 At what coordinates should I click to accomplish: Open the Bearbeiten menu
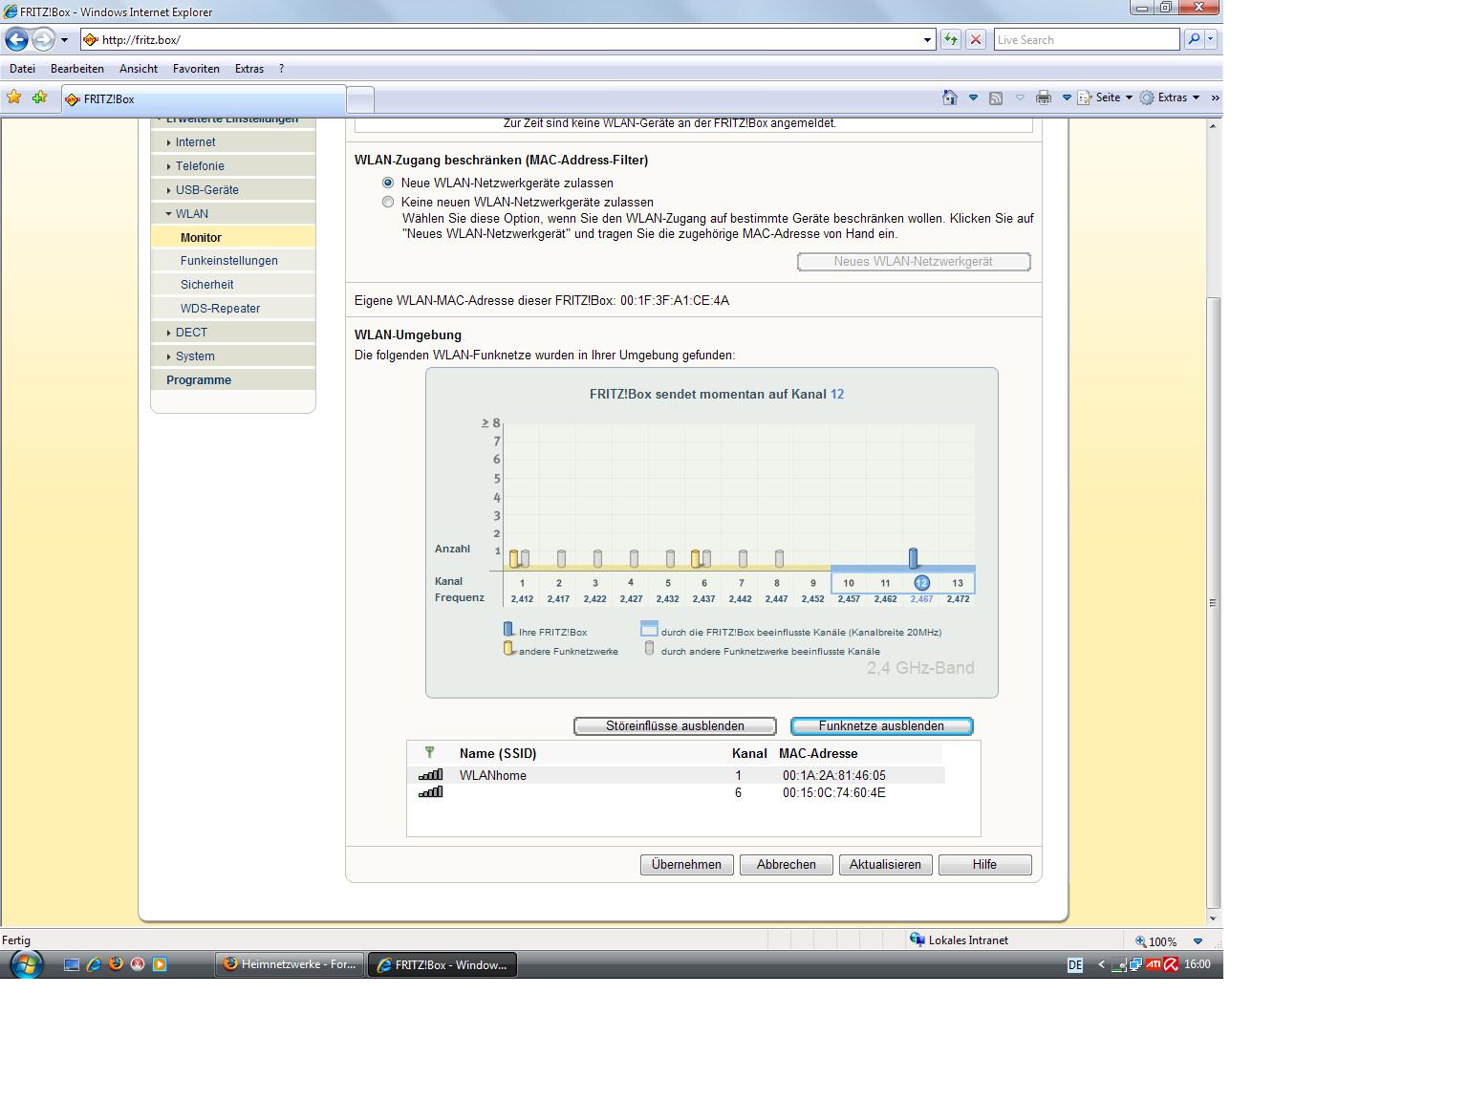tap(77, 69)
